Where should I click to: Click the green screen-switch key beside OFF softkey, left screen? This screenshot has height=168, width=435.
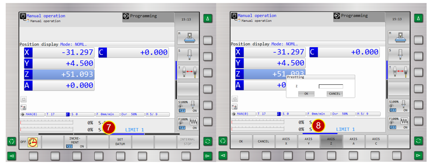[12, 142]
